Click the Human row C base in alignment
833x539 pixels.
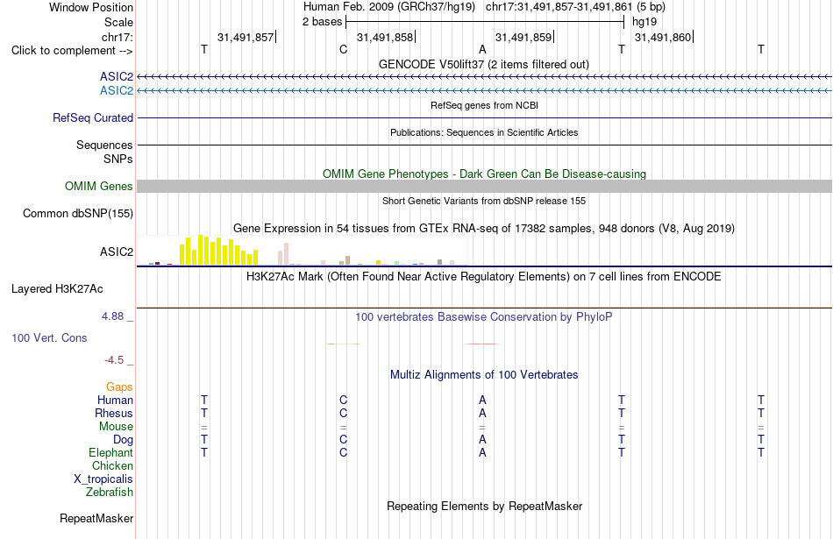(343, 401)
